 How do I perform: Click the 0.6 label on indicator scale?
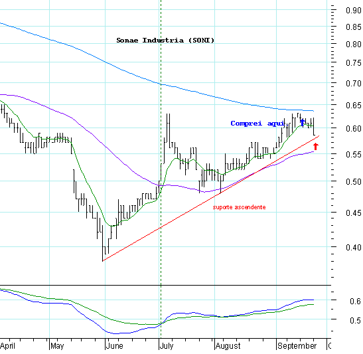coord(355,301)
